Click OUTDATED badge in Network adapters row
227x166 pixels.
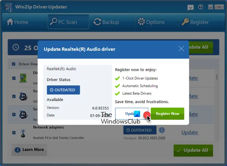[x=140, y=130]
